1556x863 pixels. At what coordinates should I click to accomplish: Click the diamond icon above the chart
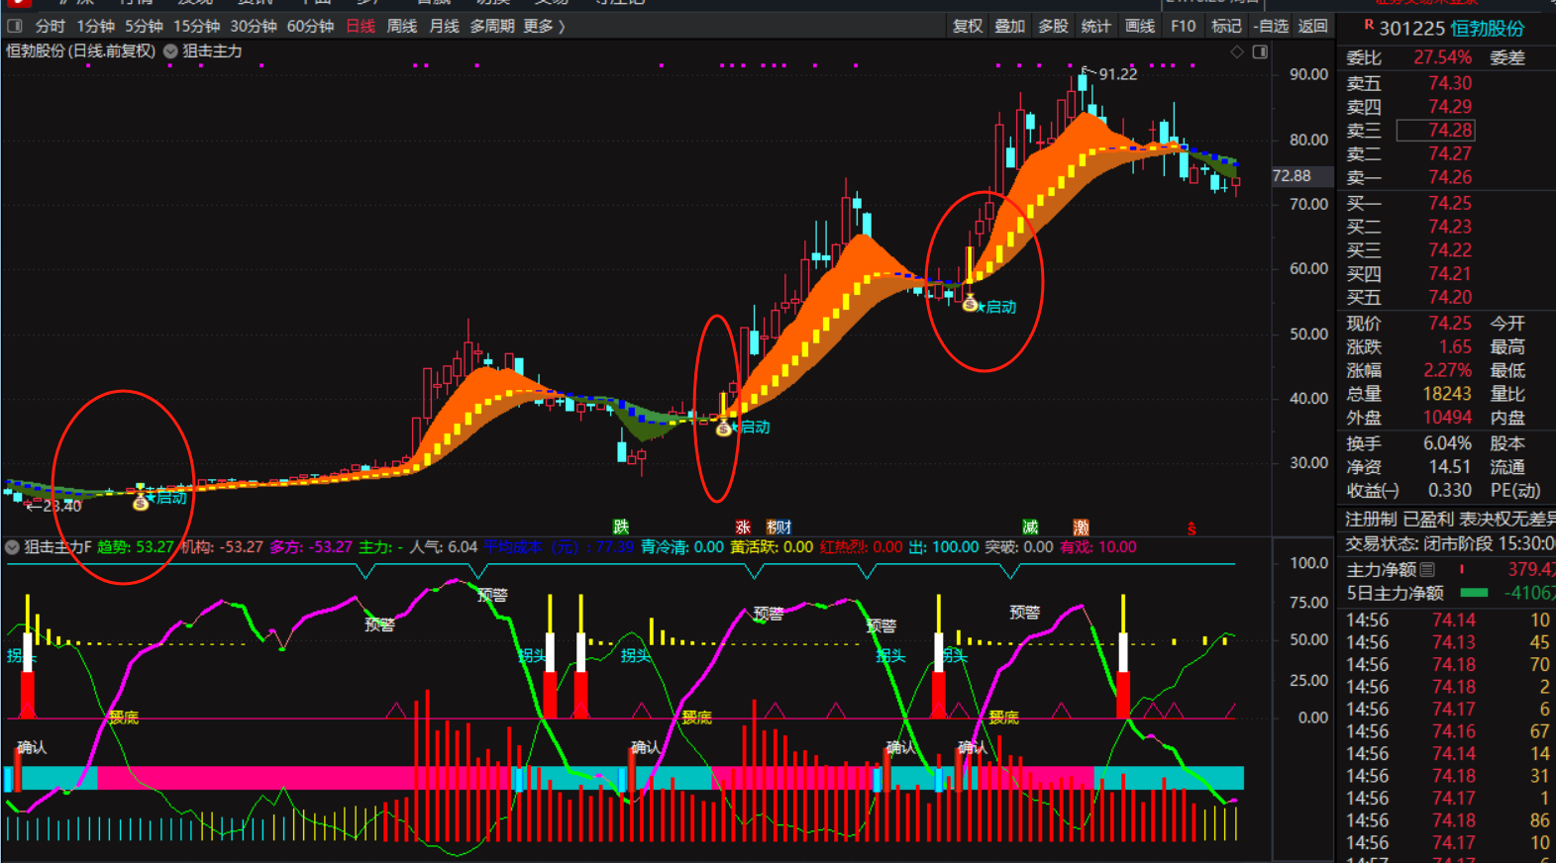1237,51
